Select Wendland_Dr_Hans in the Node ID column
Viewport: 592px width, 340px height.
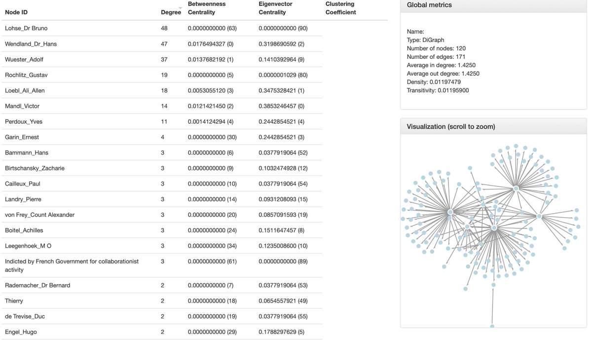[31, 44]
